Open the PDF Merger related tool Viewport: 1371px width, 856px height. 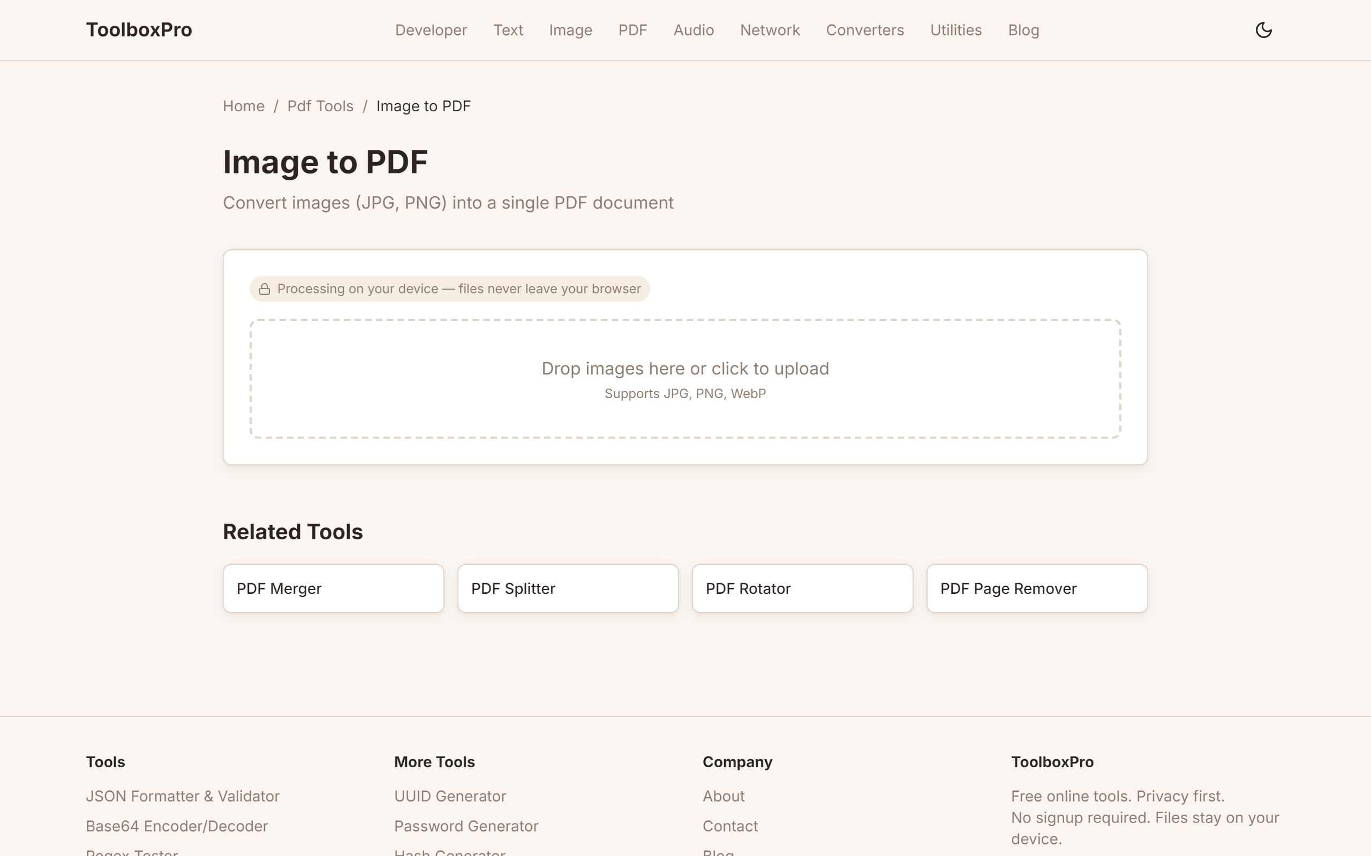pos(333,588)
